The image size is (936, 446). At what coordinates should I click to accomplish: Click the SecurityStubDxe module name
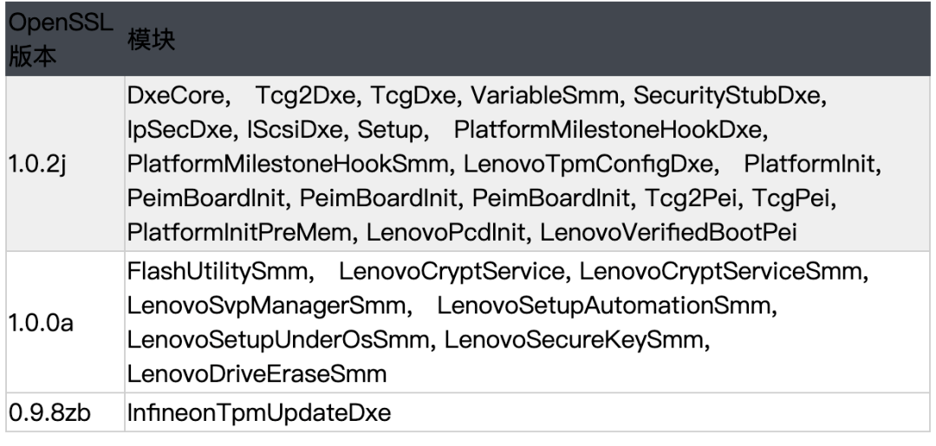pos(726,95)
